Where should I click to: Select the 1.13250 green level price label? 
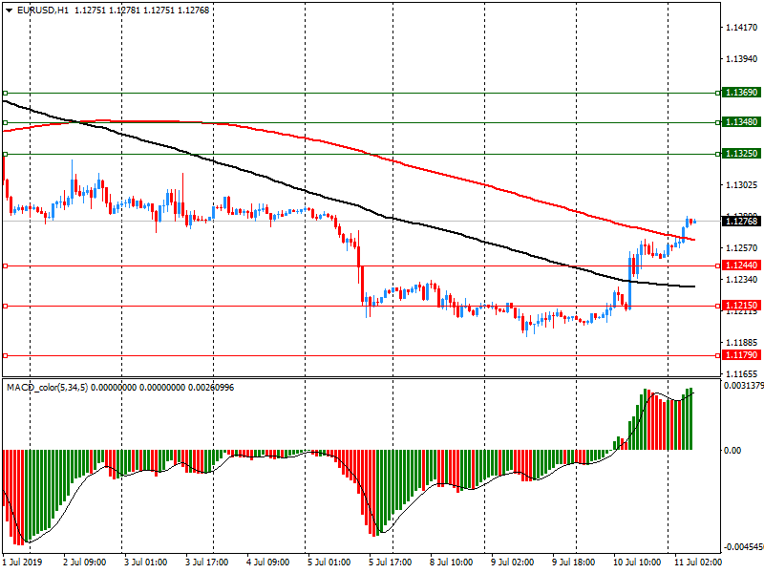741,154
